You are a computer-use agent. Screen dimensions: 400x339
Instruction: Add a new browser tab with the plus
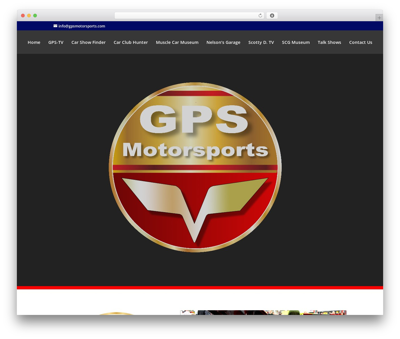[379, 18]
